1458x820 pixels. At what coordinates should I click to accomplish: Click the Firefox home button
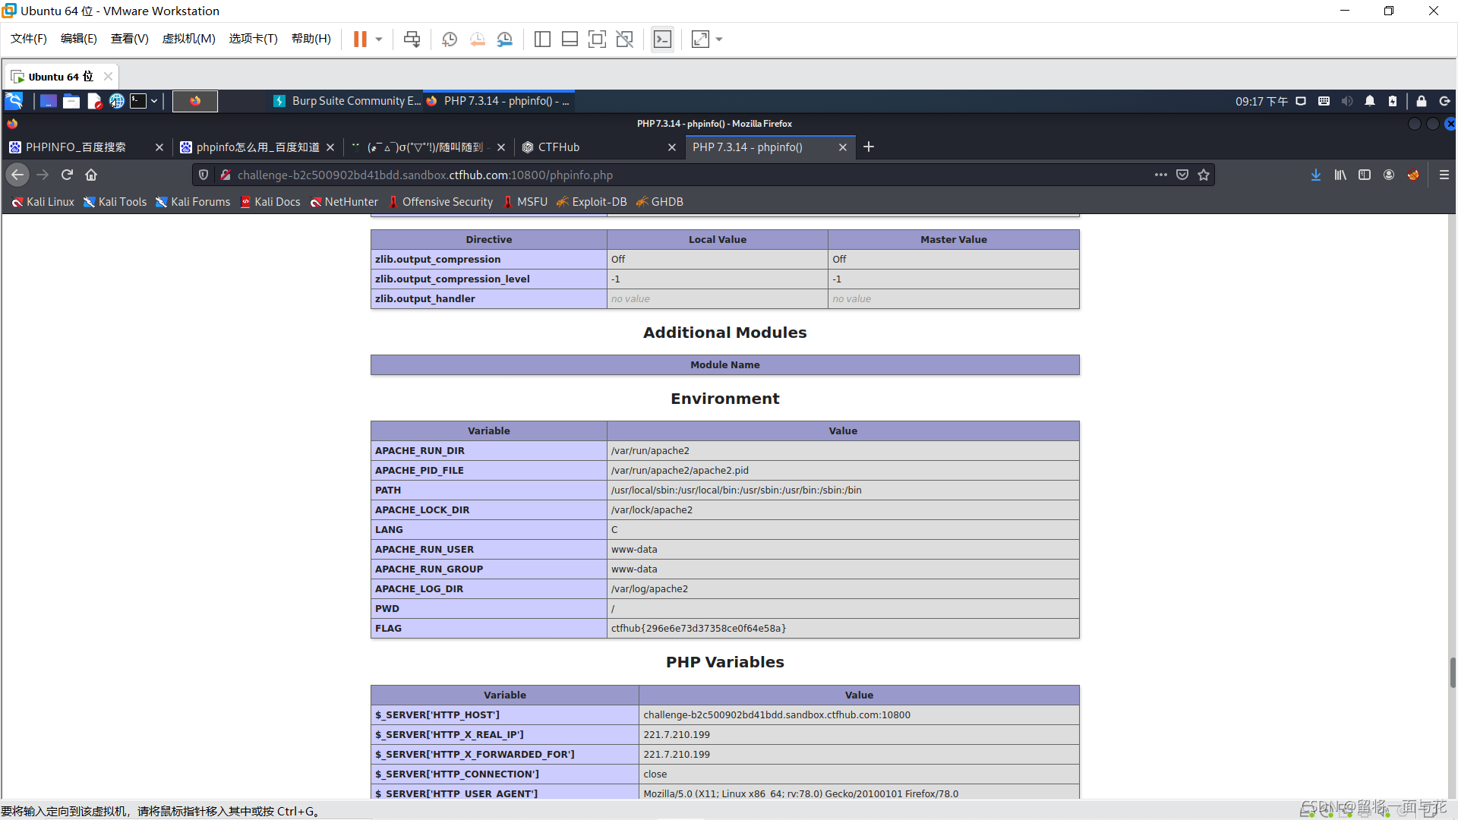pyautogui.click(x=91, y=175)
